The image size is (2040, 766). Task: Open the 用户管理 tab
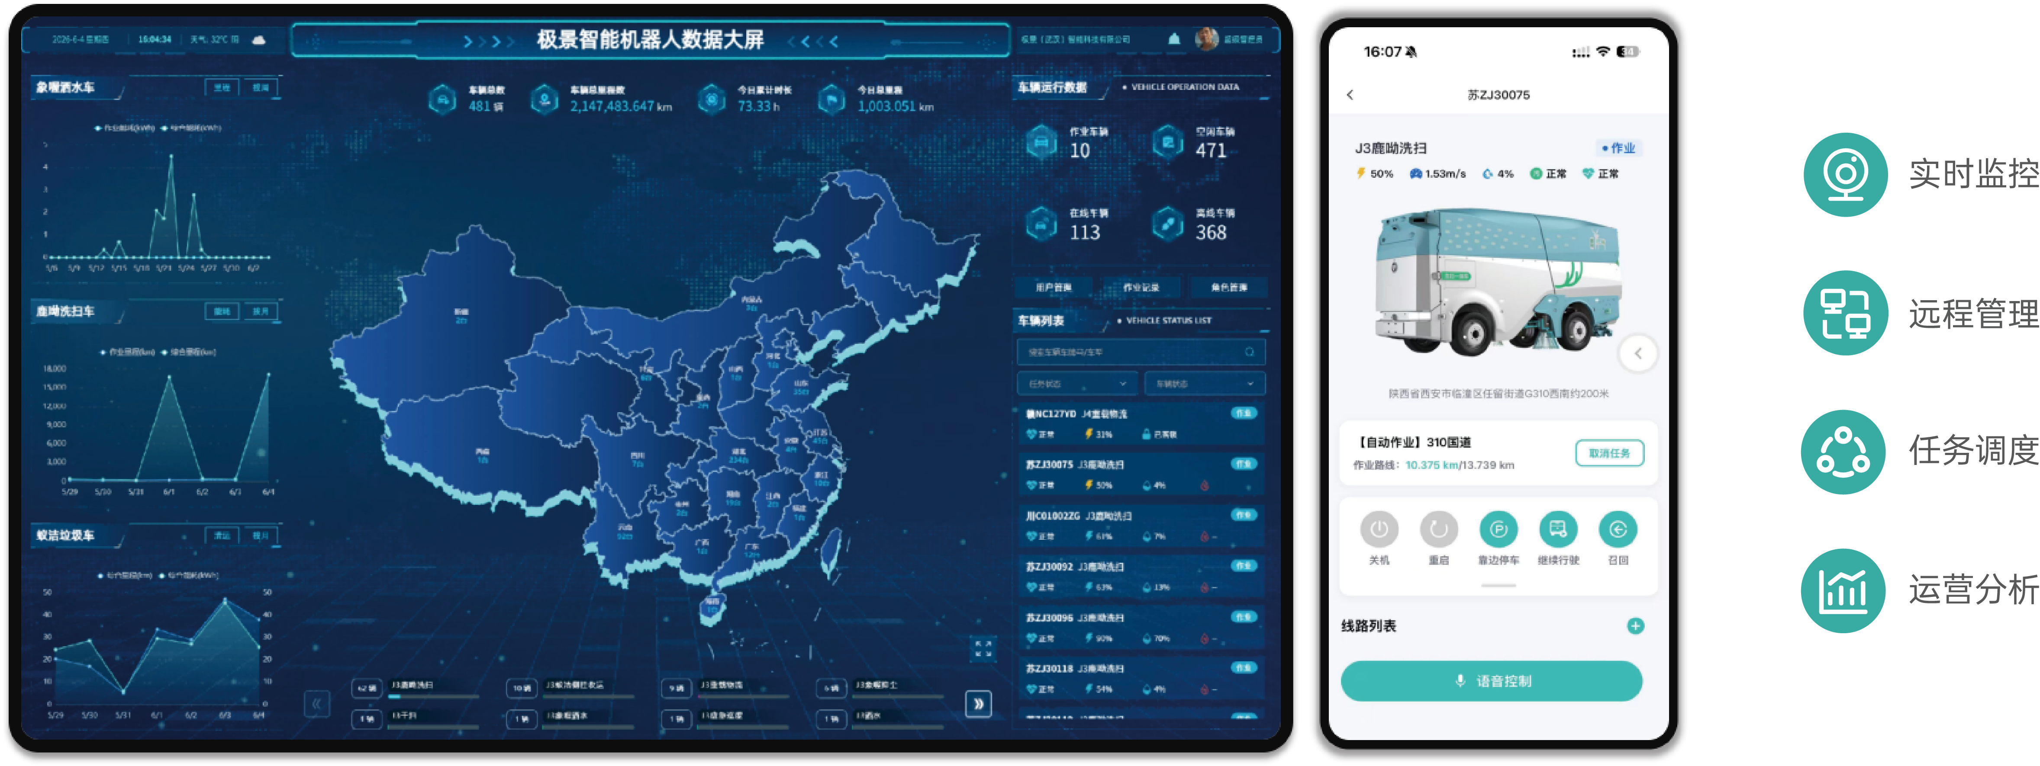1053,287
